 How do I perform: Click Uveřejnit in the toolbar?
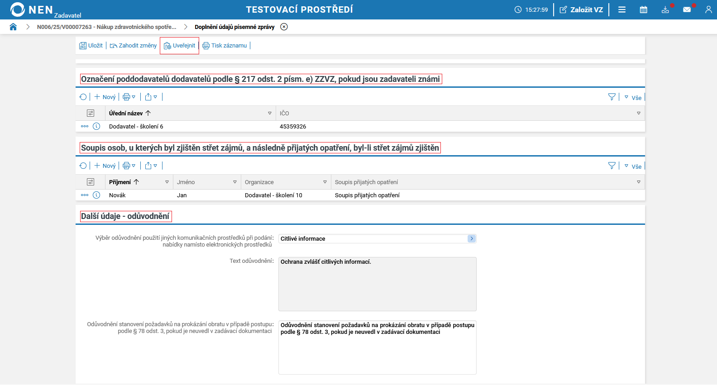tap(180, 46)
